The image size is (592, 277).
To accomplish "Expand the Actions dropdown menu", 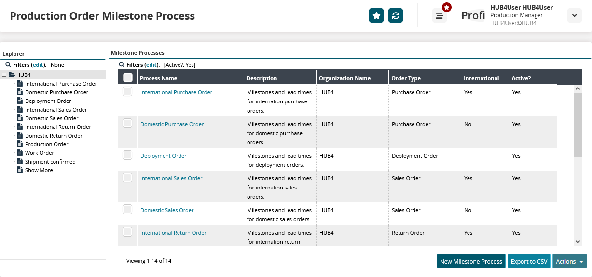I will click(x=570, y=261).
